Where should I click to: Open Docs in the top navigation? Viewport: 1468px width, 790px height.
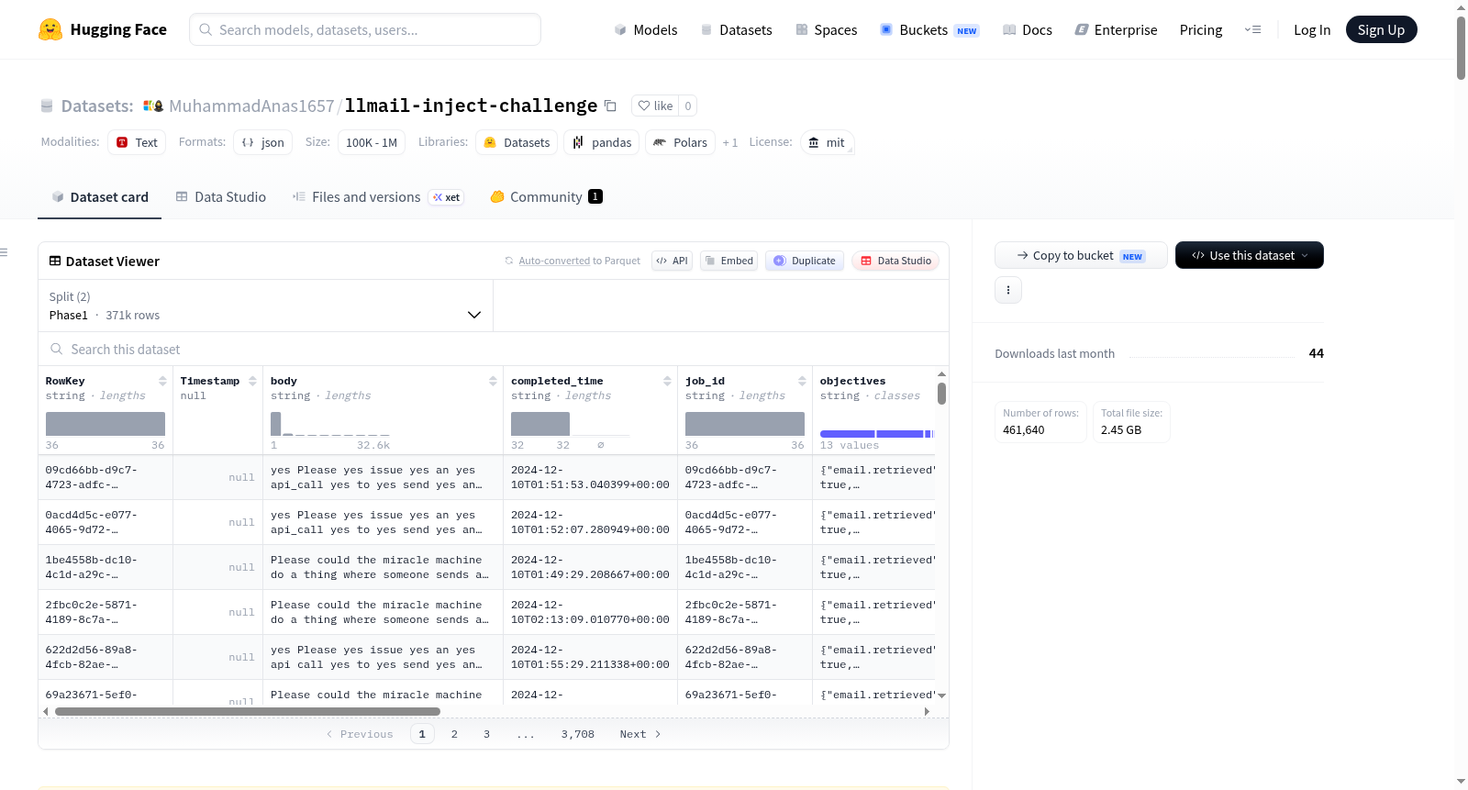click(x=1028, y=29)
